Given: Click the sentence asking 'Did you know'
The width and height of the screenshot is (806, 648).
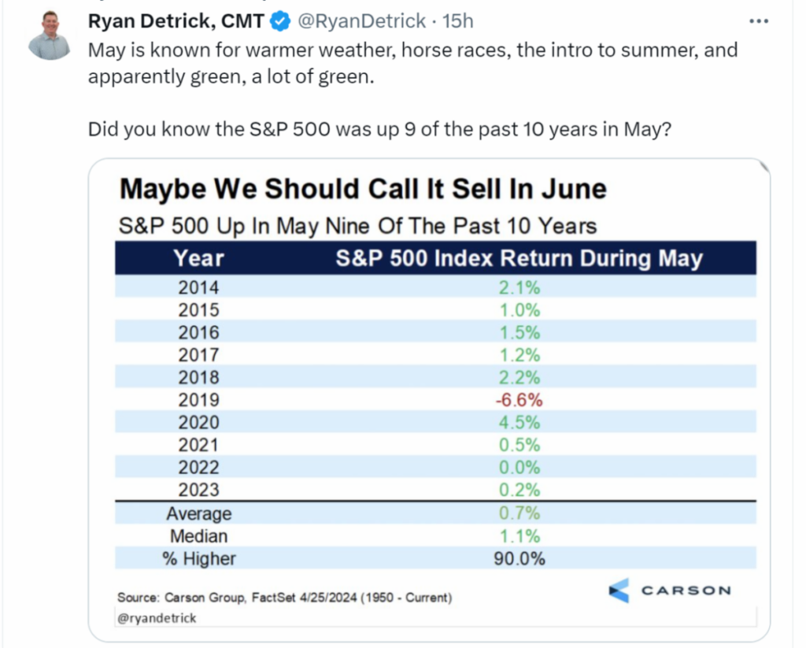Looking at the screenshot, I should coord(379,128).
